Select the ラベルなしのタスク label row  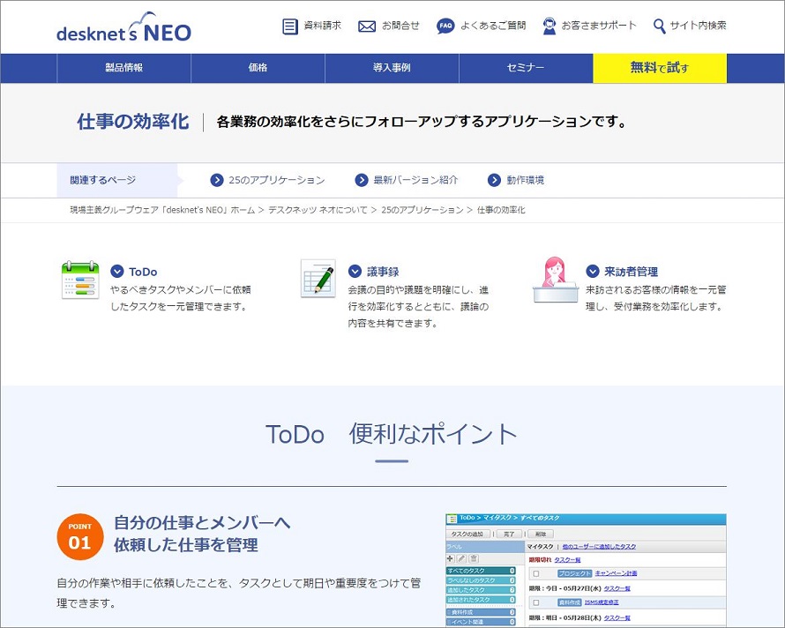point(481,580)
